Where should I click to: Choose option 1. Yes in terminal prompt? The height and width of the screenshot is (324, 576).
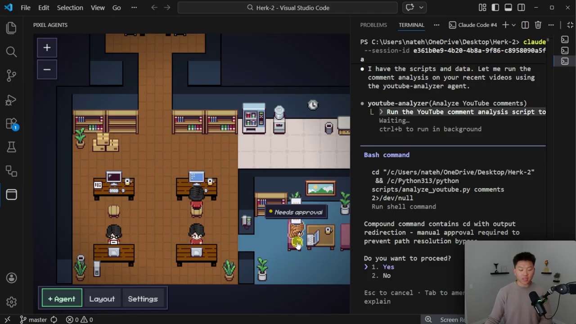382,267
